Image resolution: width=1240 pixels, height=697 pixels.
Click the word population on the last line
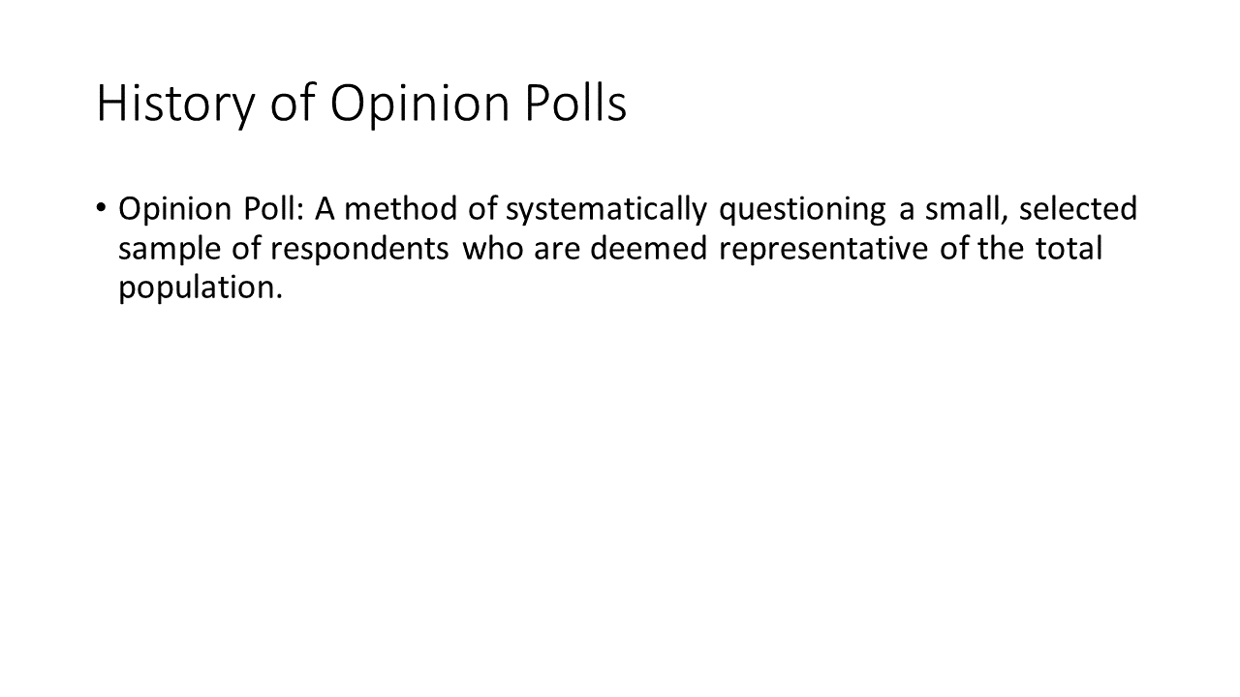coord(201,289)
